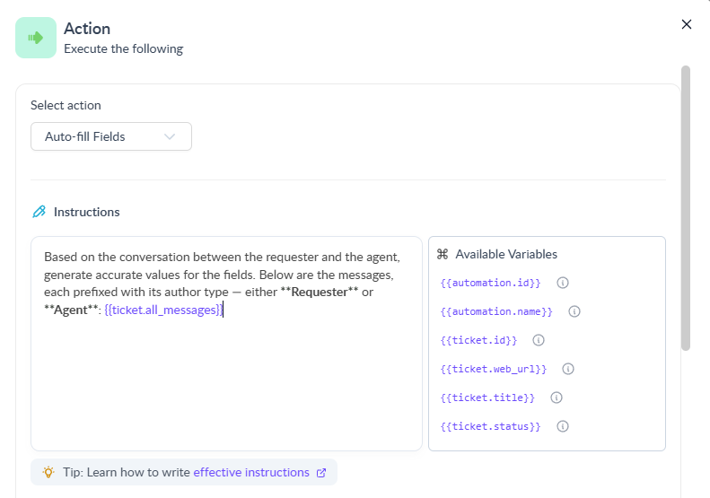710x498 pixels.
Task: Insert the {{automation.id}} variable
Action: click(490, 283)
